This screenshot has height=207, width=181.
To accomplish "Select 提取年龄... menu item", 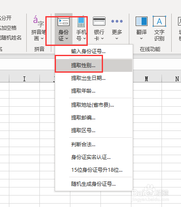I will pyautogui.click(x=94, y=91).
